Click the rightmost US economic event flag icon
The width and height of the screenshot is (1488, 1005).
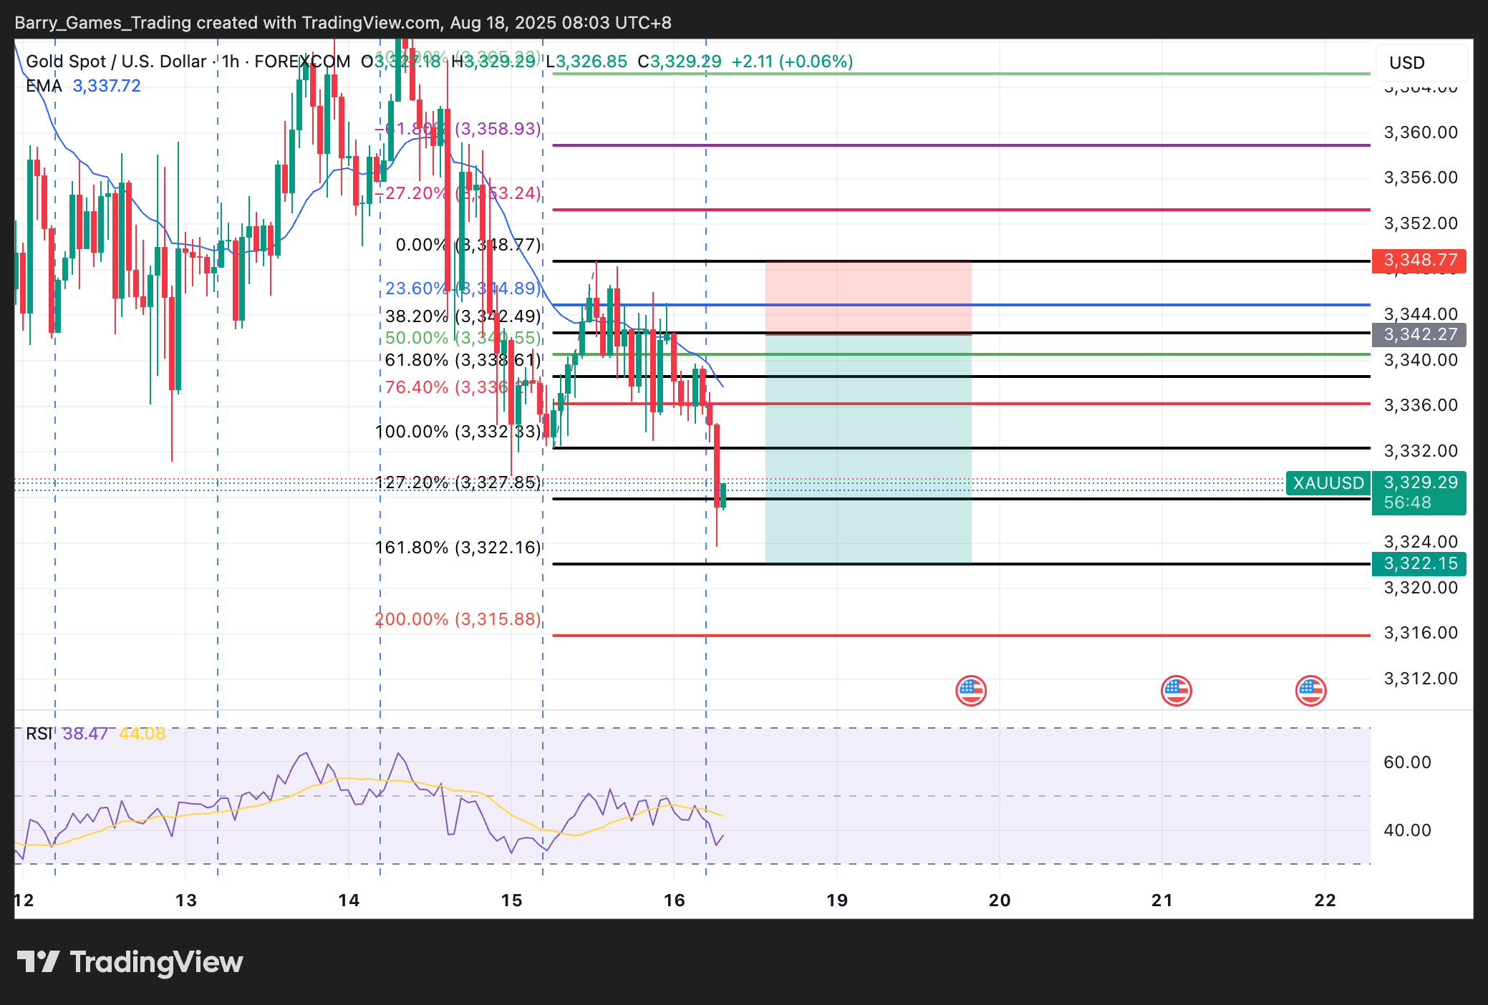pyautogui.click(x=1310, y=691)
